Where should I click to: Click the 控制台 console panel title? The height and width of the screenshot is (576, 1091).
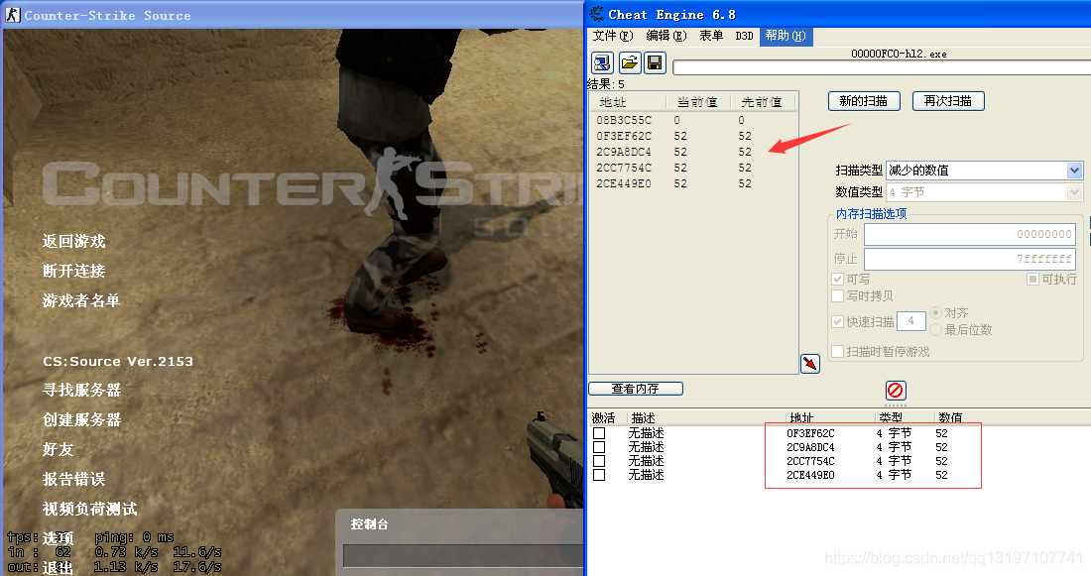tap(370, 524)
